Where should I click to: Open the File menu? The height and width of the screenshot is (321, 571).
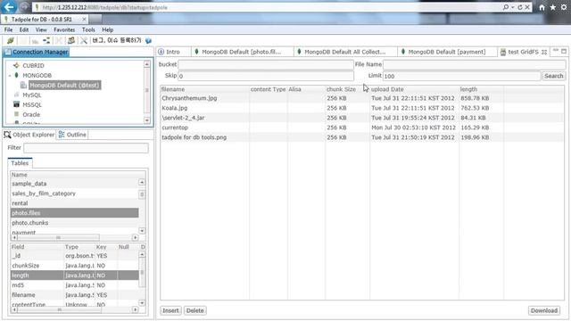8,29
